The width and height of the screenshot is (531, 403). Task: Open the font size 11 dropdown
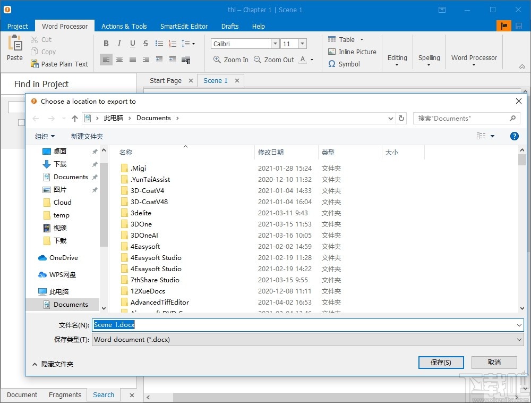tap(302, 43)
